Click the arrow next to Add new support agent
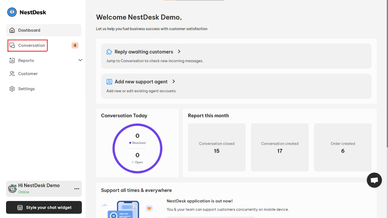The width and height of the screenshot is (388, 218). tap(174, 82)
